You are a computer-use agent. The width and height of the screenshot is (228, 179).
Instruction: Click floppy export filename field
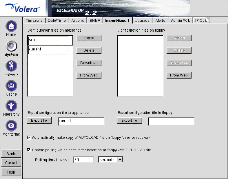[x=171, y=121]
